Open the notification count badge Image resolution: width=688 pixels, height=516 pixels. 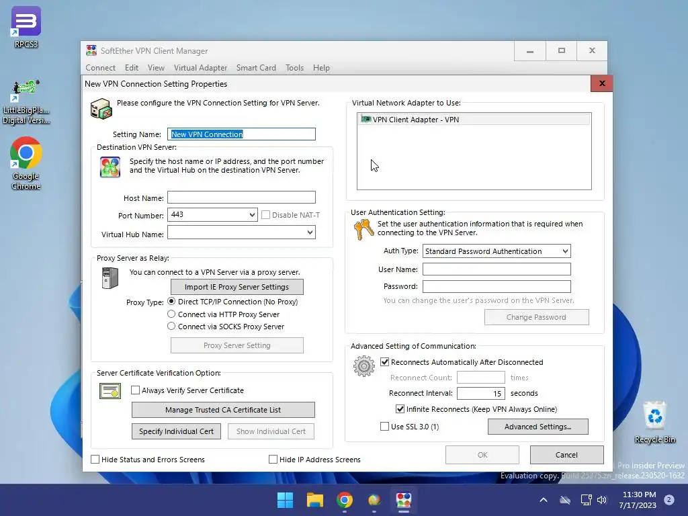(669, 499)
